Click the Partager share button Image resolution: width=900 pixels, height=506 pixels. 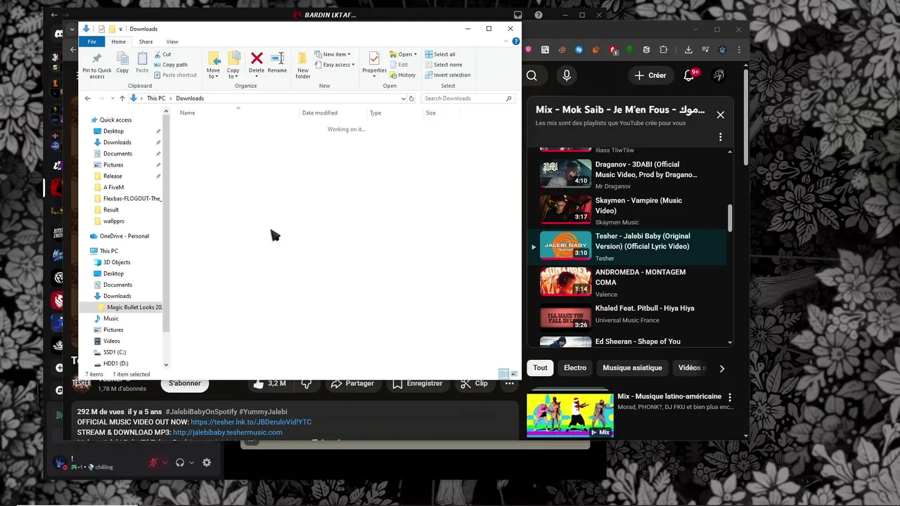352,383
